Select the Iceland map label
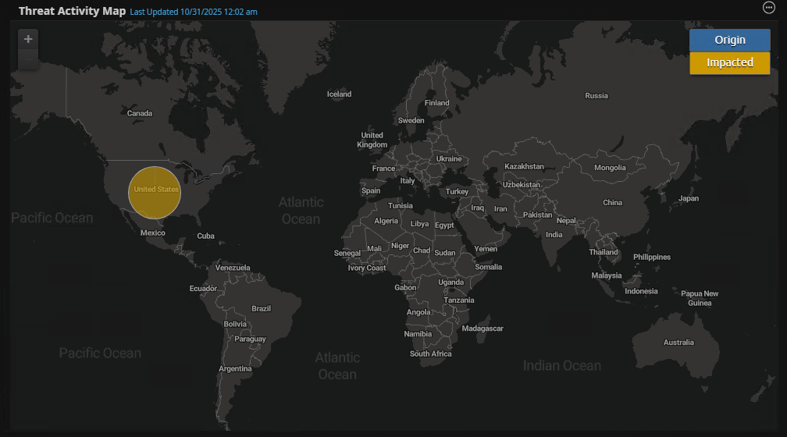The width and height of the screenshot is (787, 437). (339, 94)
